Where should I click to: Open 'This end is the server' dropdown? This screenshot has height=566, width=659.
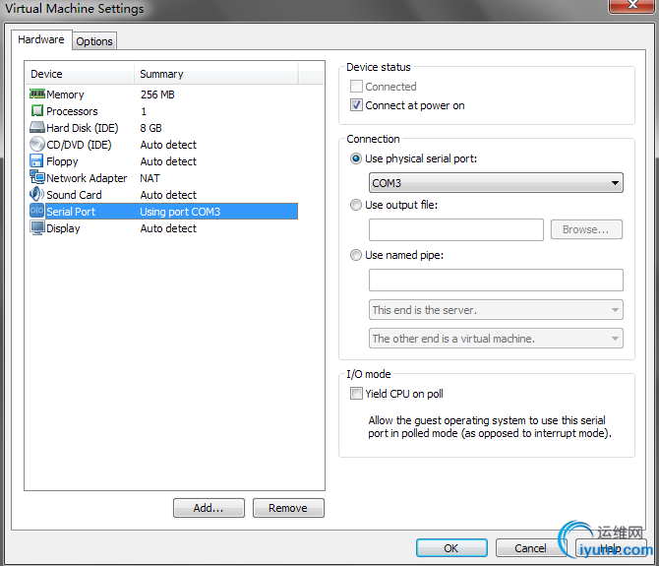click(496, 310)
